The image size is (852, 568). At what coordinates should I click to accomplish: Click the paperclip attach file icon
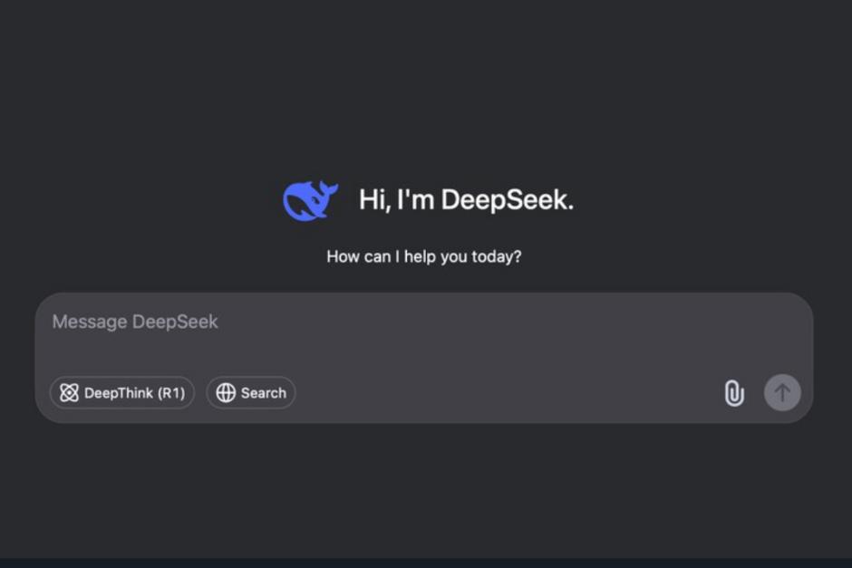coord(733,393)
